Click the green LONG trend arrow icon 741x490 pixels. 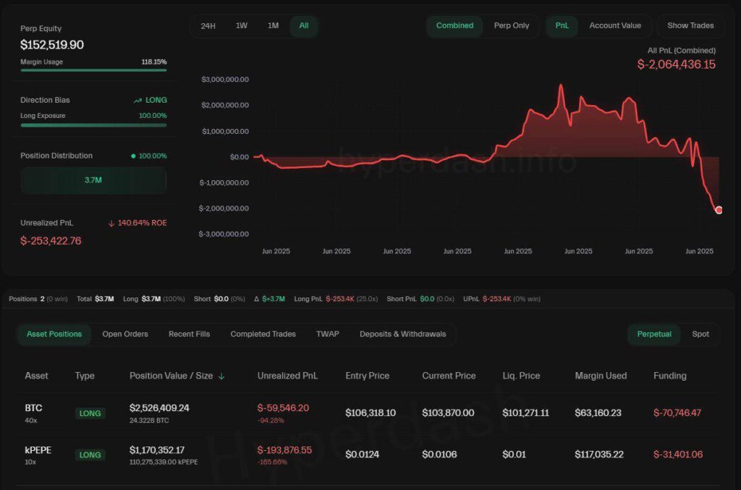click(x=137, y=101)
